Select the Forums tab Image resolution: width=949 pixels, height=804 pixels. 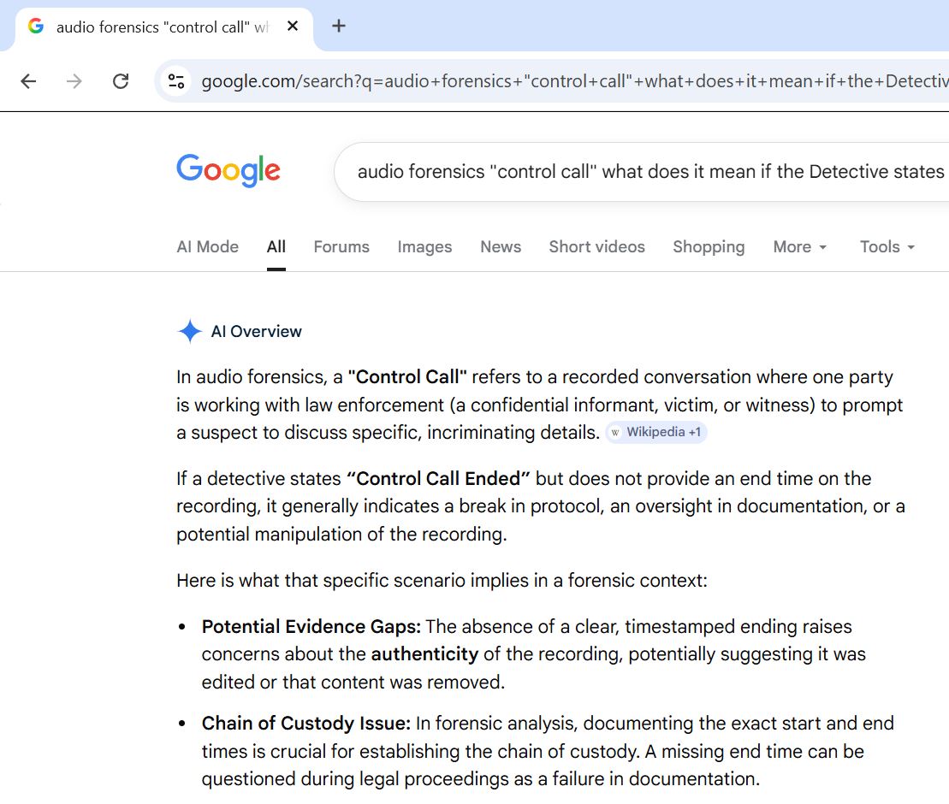tap(341, 246)
